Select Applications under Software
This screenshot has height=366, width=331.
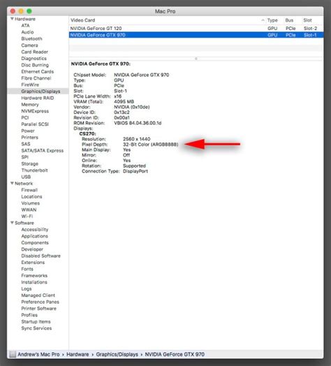point(34,236)
